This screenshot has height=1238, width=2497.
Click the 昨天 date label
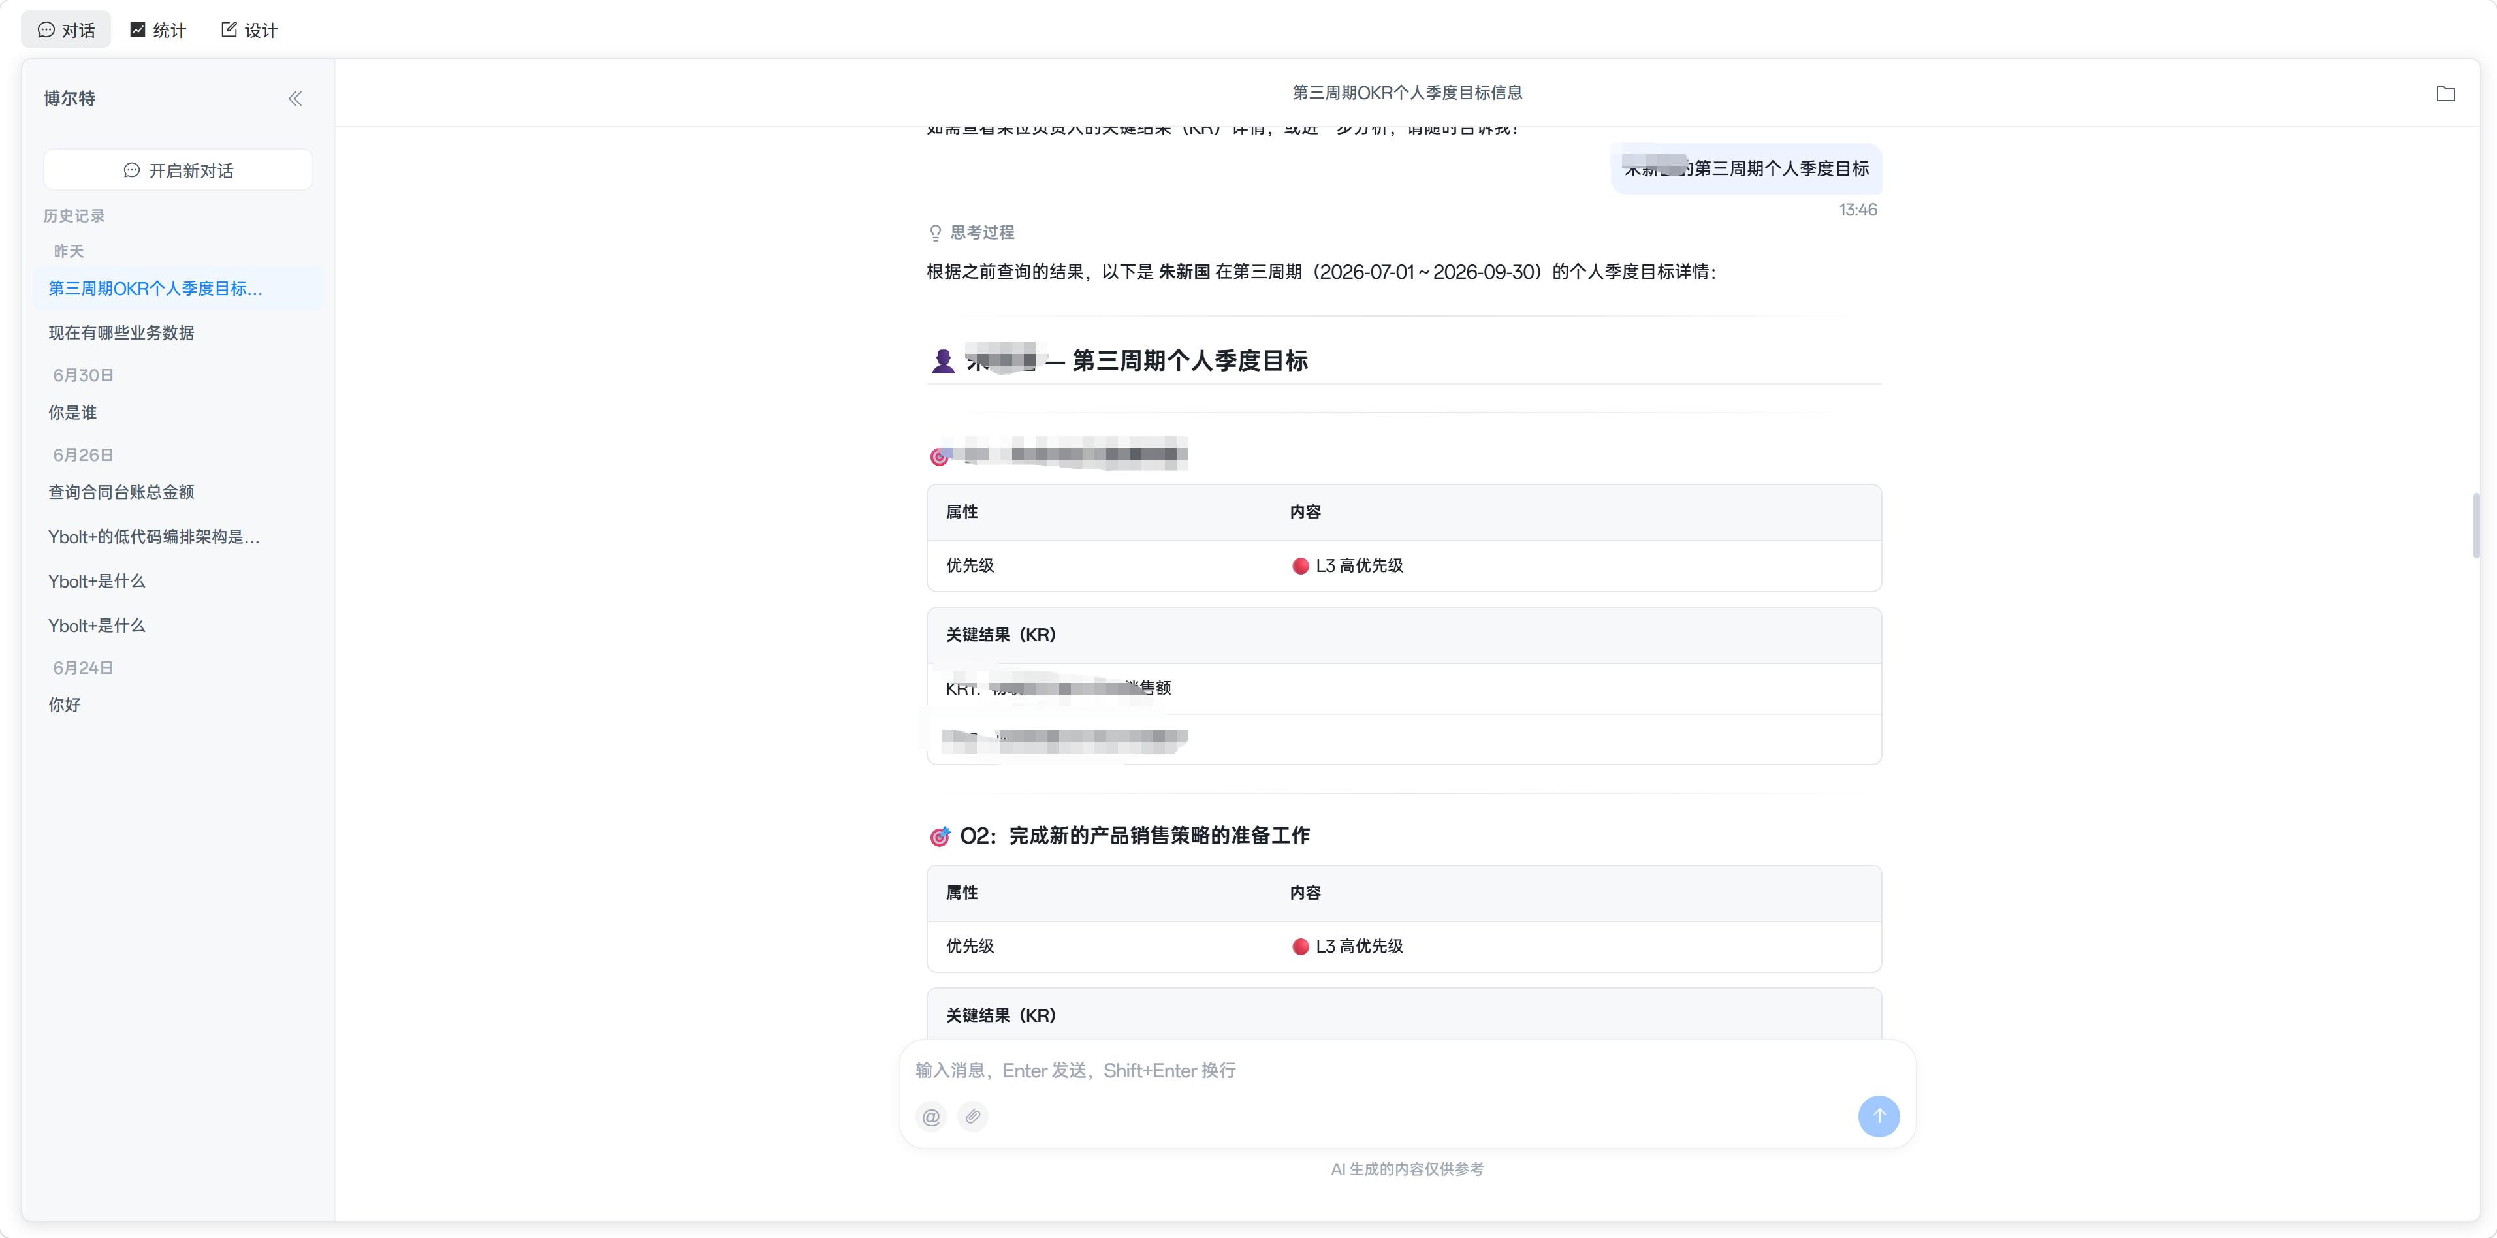click(x=69, y=252)
